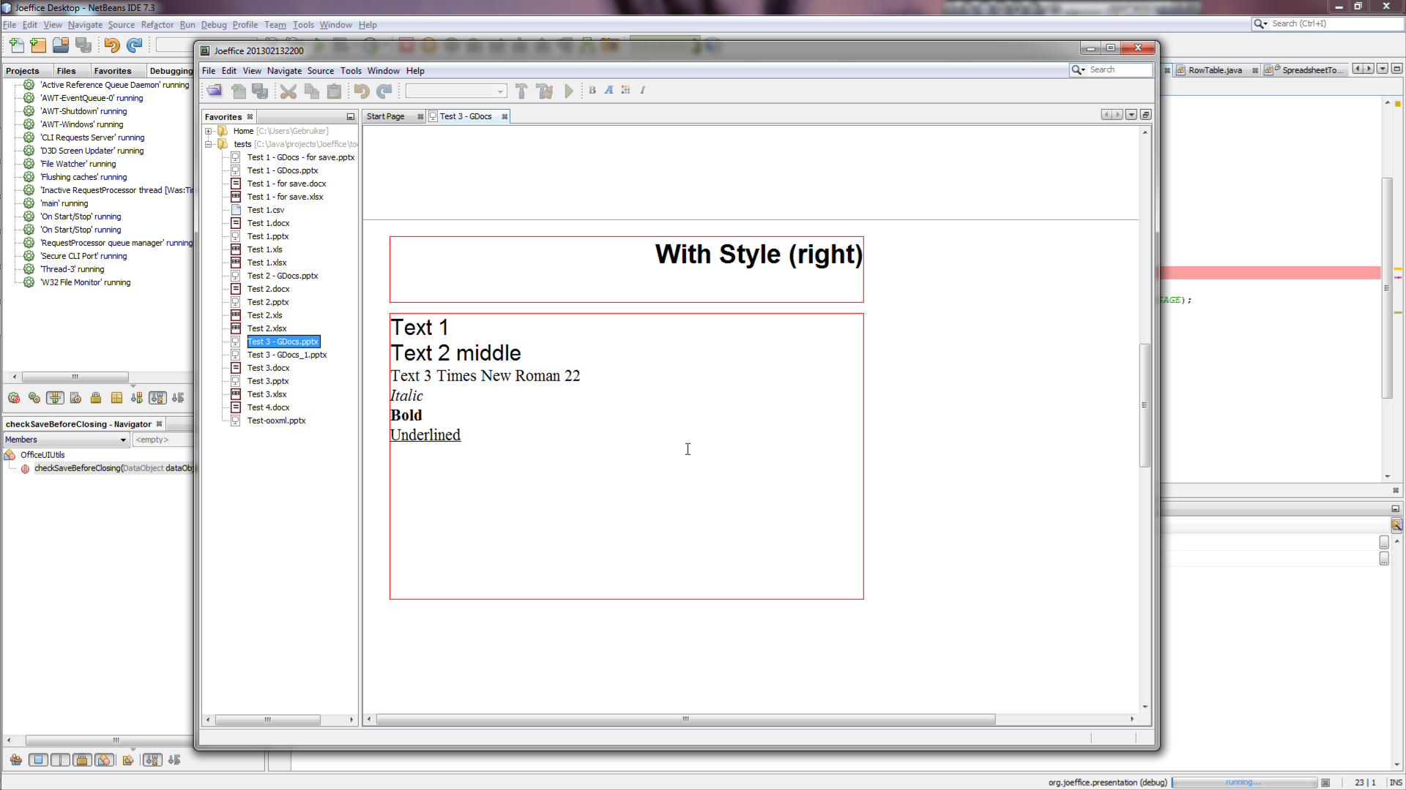
Task: Select Test 3 - GDocs_1.pptx in Favorites
Action: [287, 355]
